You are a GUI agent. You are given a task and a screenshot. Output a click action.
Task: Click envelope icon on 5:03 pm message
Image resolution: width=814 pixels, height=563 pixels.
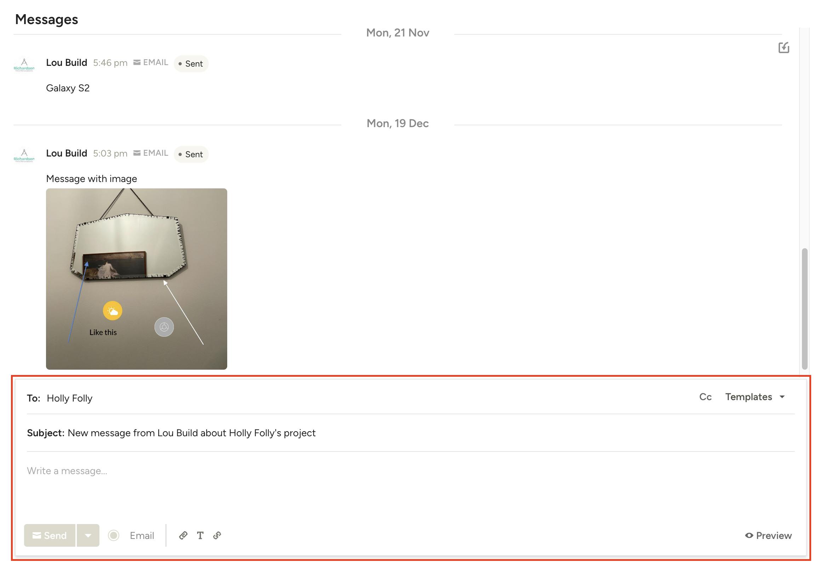tap(137, 153)
